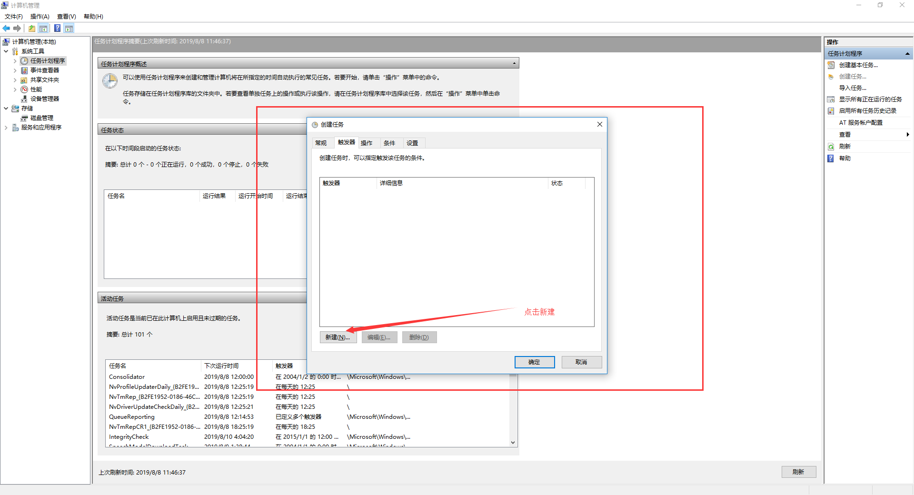Toggle the Show/Hide action pane toolbar icon
The width and height of the screenshot is (914, 495).
pos(69,28)
